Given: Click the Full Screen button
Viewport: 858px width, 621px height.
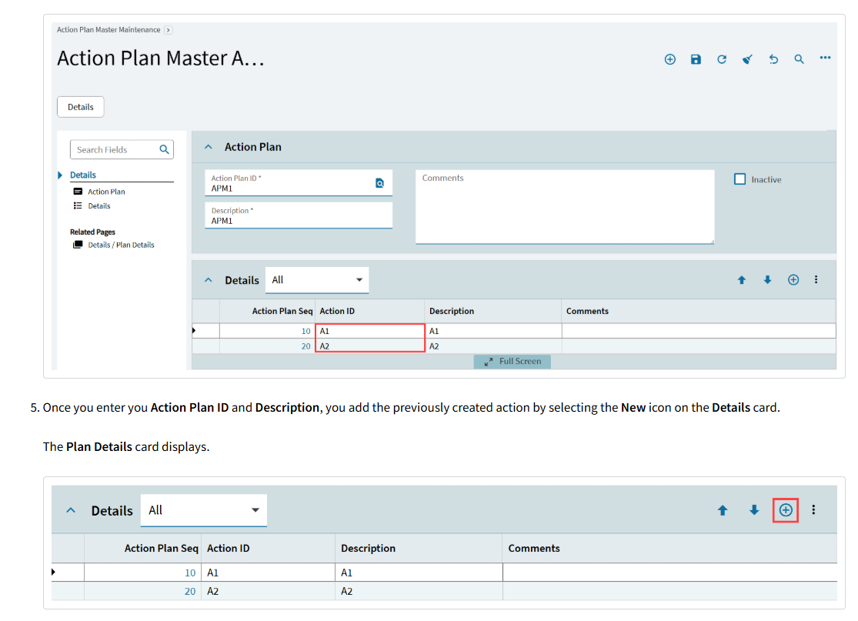Looking at the screenshot, I should (512, 362).
